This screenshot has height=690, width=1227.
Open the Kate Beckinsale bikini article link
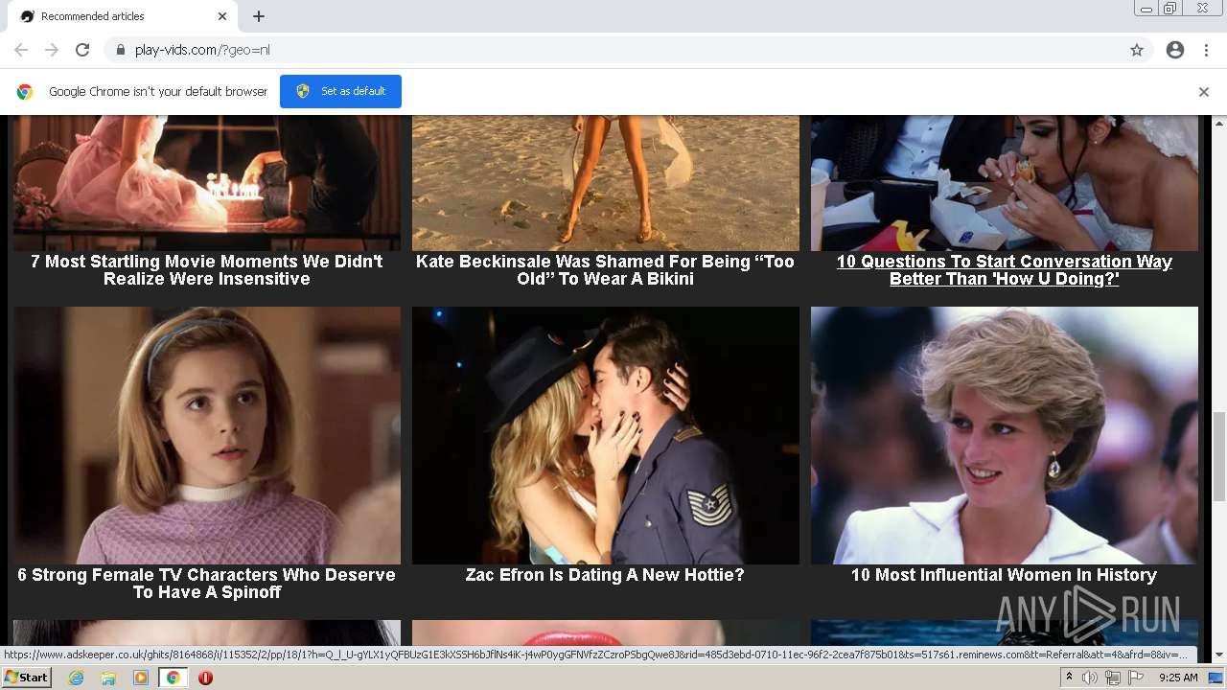coord(605,270)
